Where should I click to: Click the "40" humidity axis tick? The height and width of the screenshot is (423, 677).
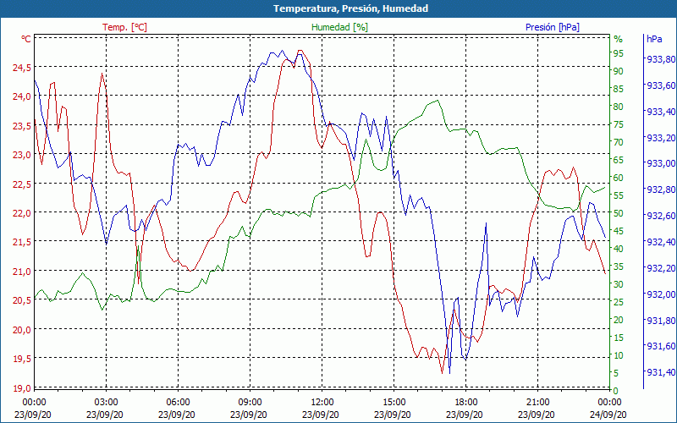tap(619, 249)
